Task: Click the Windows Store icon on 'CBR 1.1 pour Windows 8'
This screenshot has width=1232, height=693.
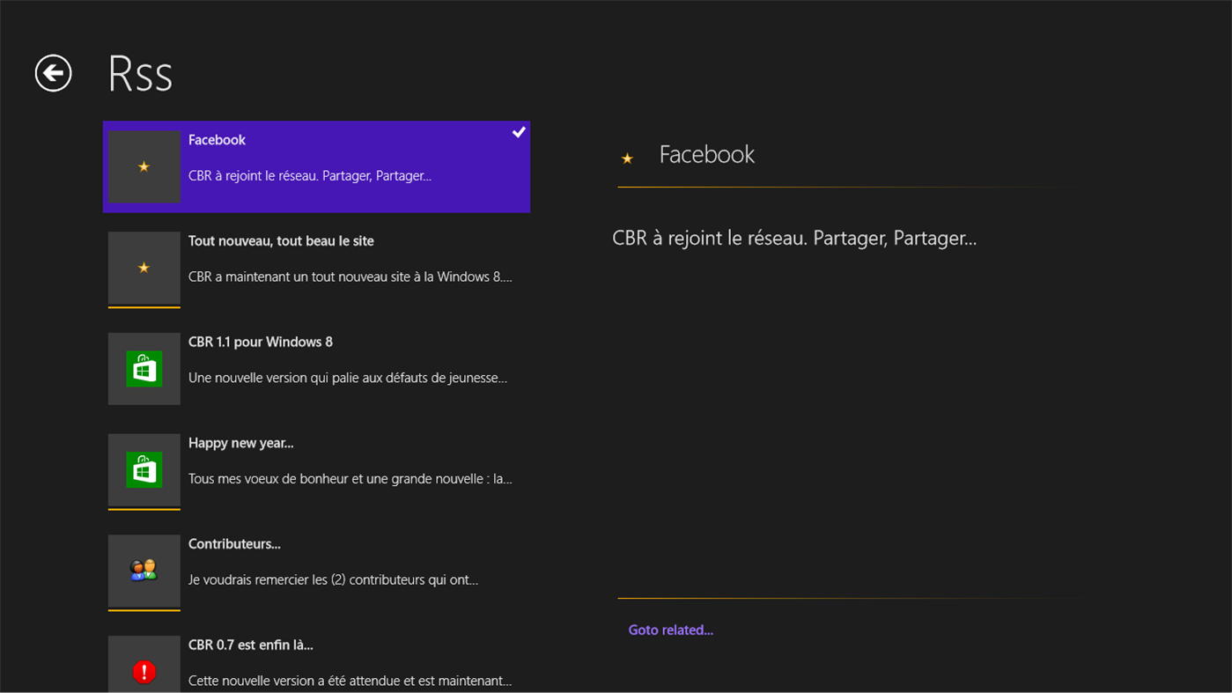Action: pos(144,368)
